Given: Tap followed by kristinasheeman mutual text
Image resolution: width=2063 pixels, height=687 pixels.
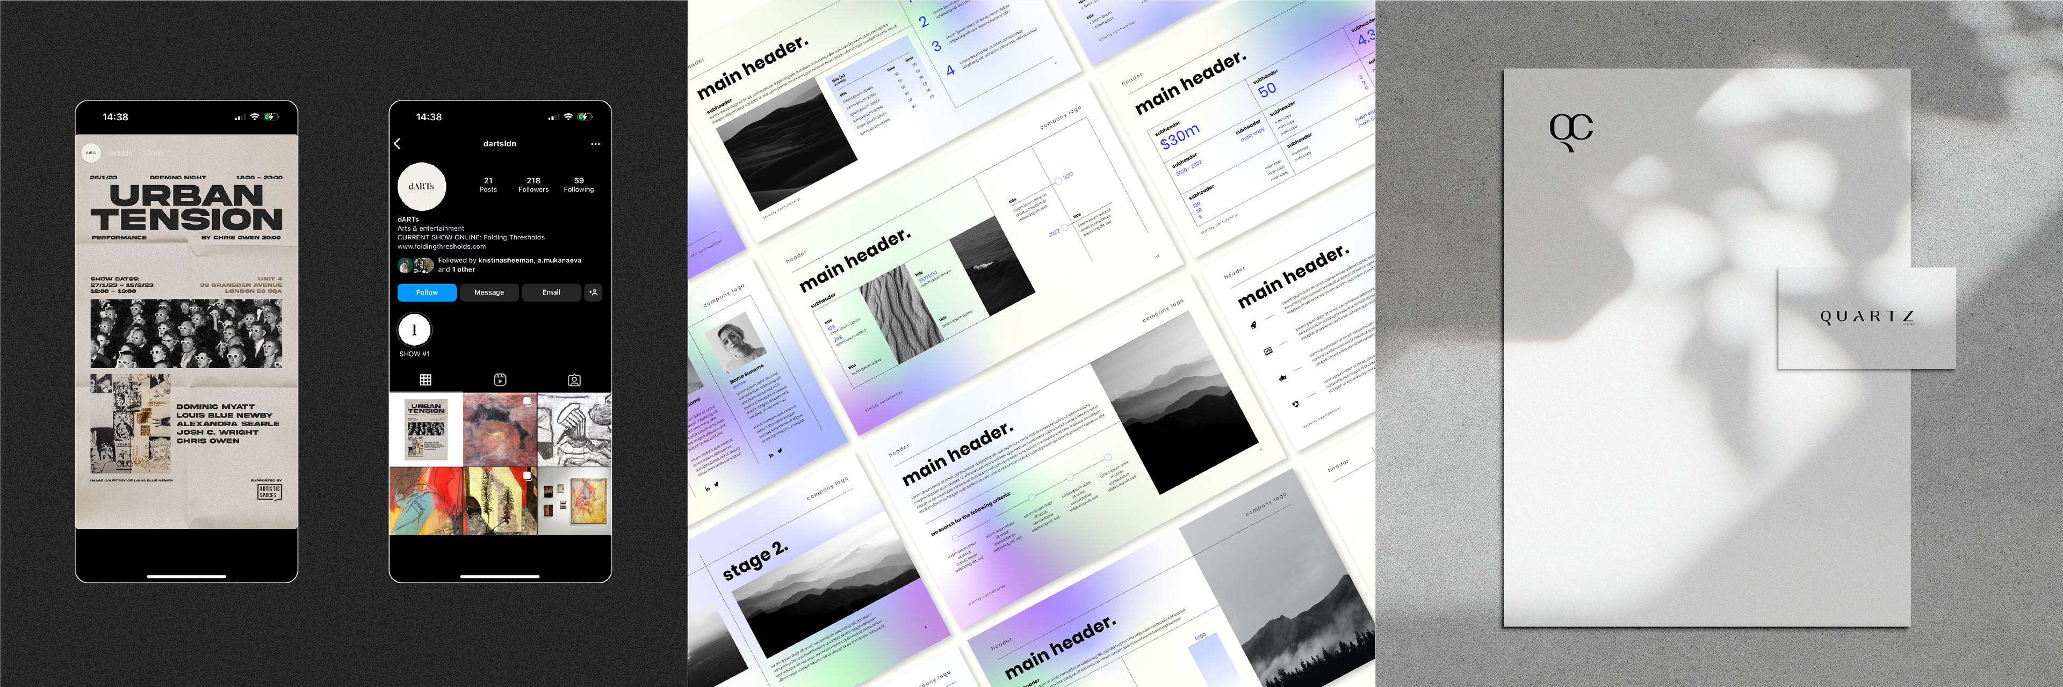Looking at the screenshot, I should (x=510, y=265).
